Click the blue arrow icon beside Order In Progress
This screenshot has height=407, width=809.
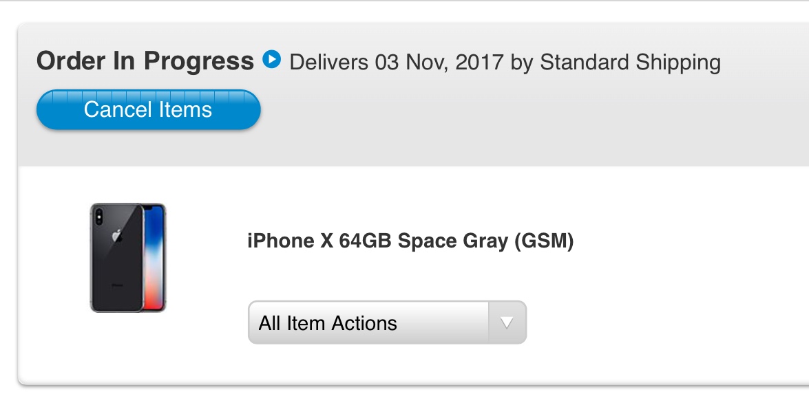(271, 59)
